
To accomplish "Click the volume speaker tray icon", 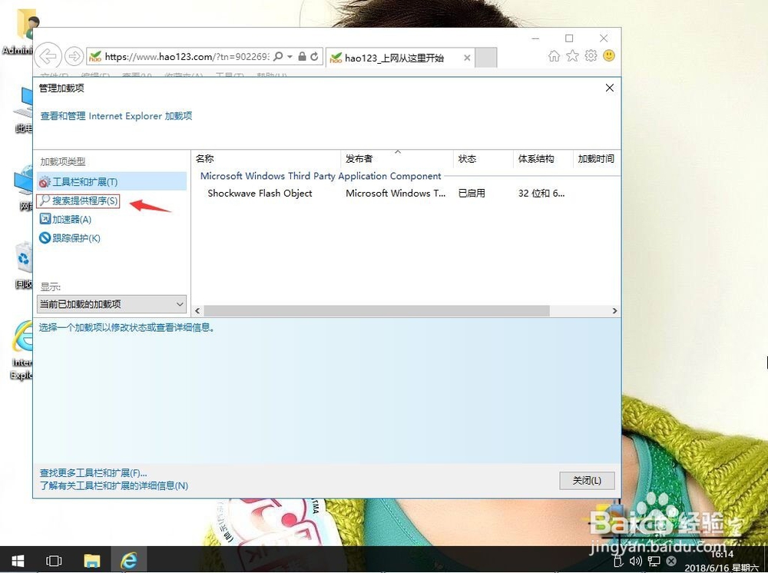I will click(x=636, y=561).
